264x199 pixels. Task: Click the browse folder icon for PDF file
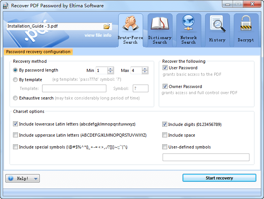click(107, 26)
